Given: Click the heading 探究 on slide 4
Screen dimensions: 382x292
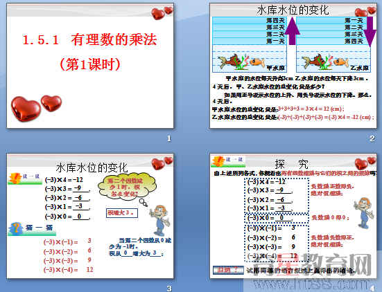Looking at the screenshot, I should 291,164.
